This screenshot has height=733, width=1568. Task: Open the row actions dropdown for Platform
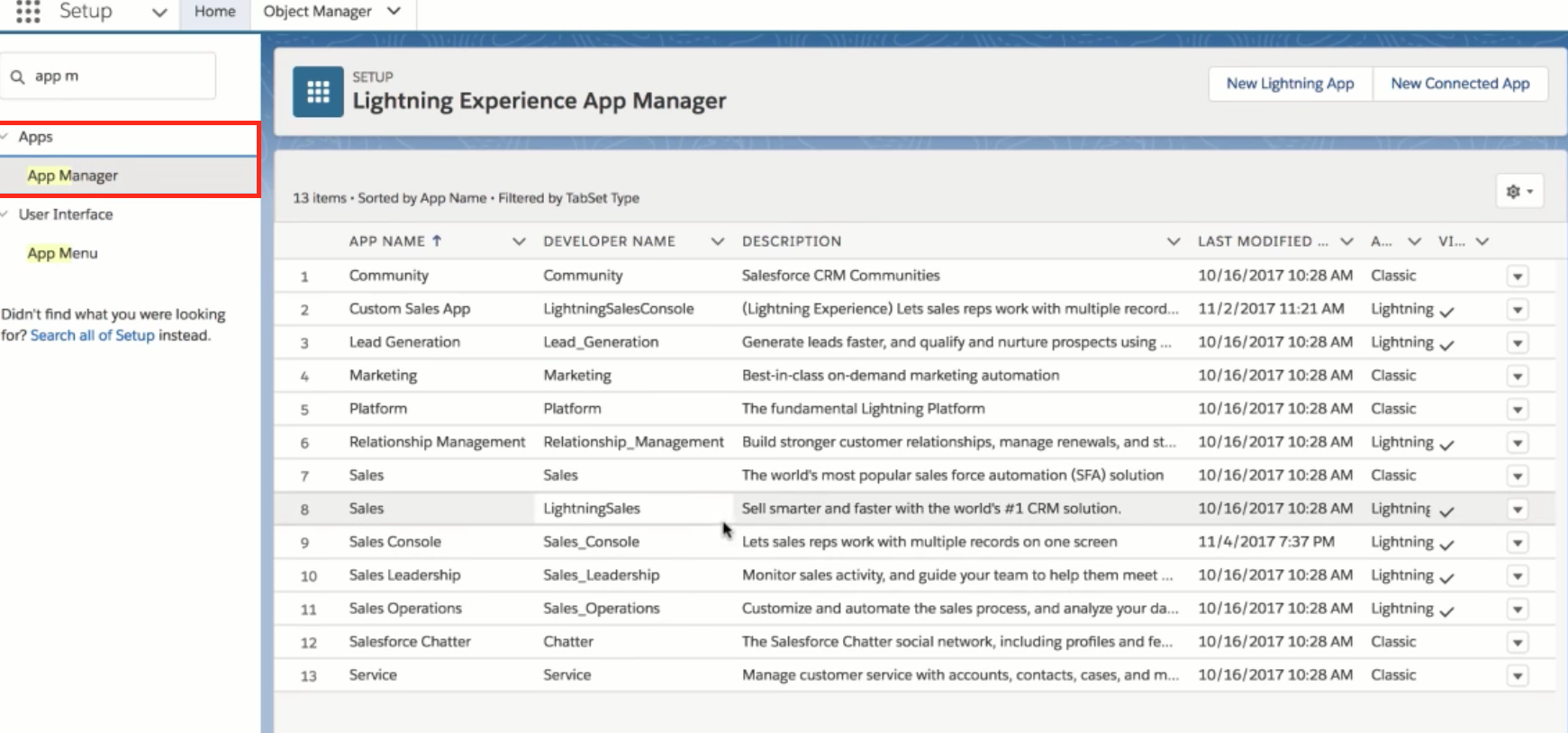[1518, 410]
